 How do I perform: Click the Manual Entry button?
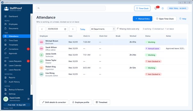142,19
